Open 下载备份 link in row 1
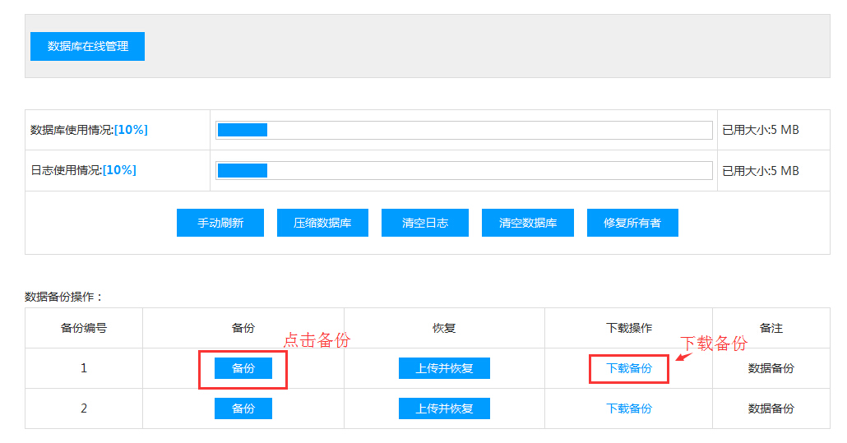 (628, 368)
